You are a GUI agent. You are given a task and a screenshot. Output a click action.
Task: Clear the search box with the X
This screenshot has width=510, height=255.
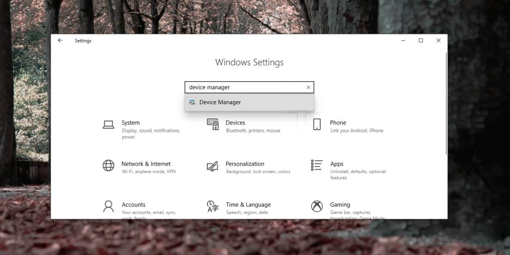[x=309, y=88]
